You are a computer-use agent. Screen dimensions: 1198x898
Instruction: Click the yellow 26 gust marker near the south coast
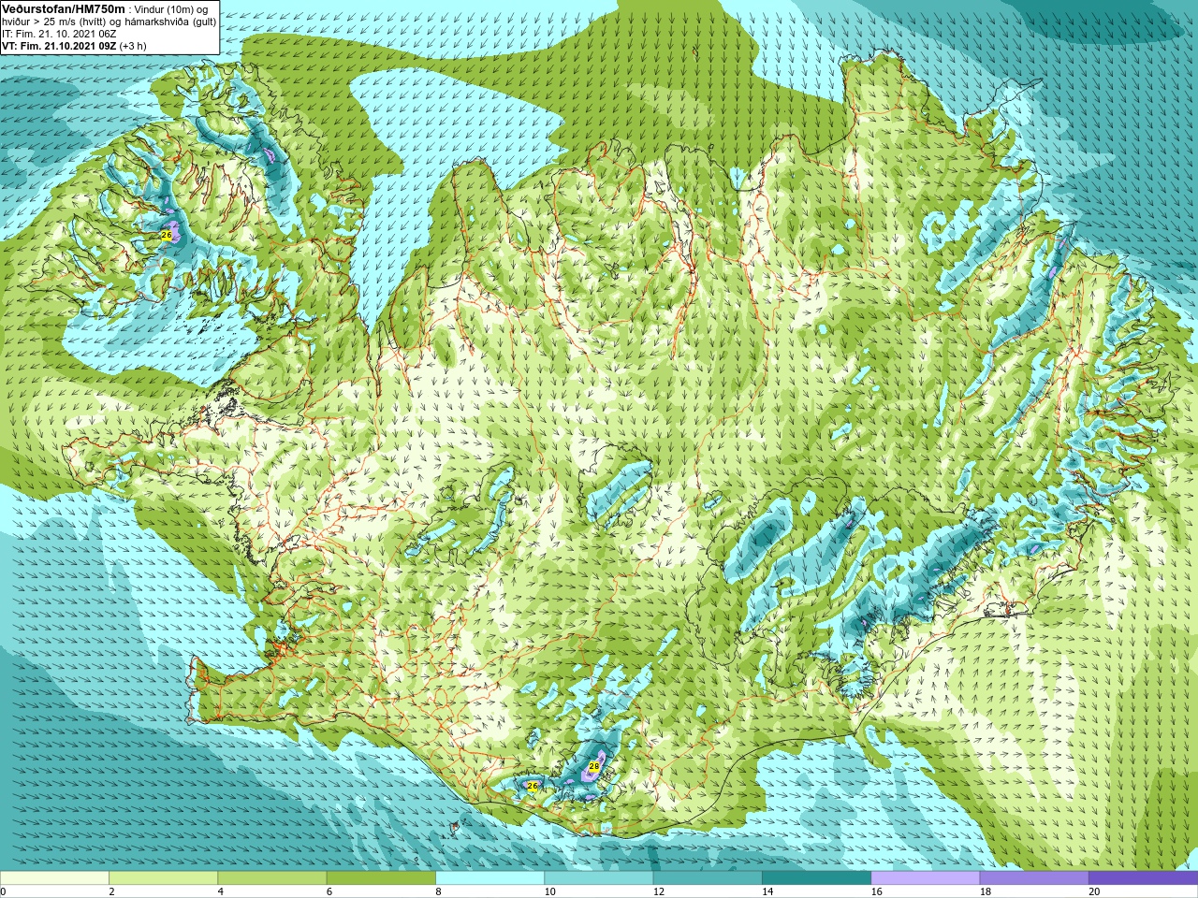533,786
